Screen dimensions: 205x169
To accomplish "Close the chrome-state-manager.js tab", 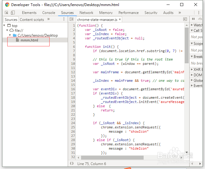I will (x=120, y=19).
